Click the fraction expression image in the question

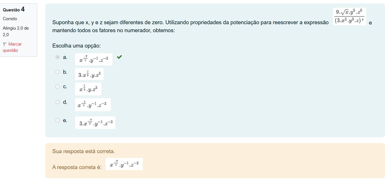click(349, 17)
